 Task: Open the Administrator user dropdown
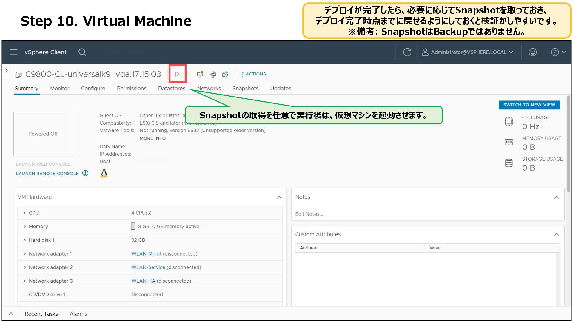[x=468, y=52]
